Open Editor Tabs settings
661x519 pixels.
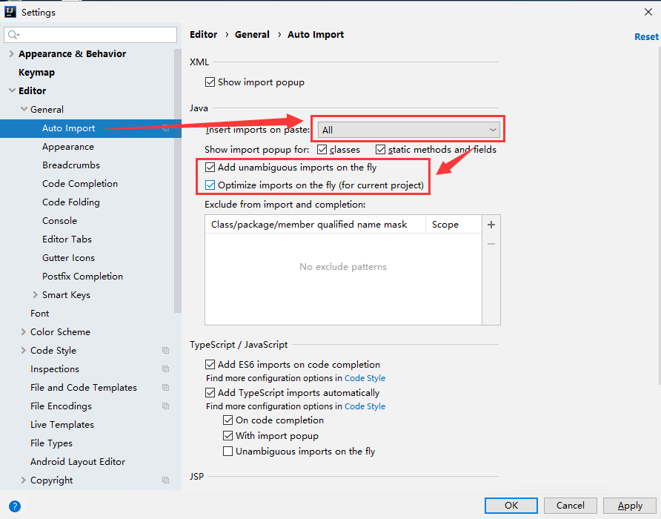pos(67,239)
